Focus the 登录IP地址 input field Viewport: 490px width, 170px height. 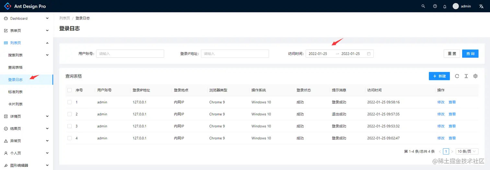point(235,54)
